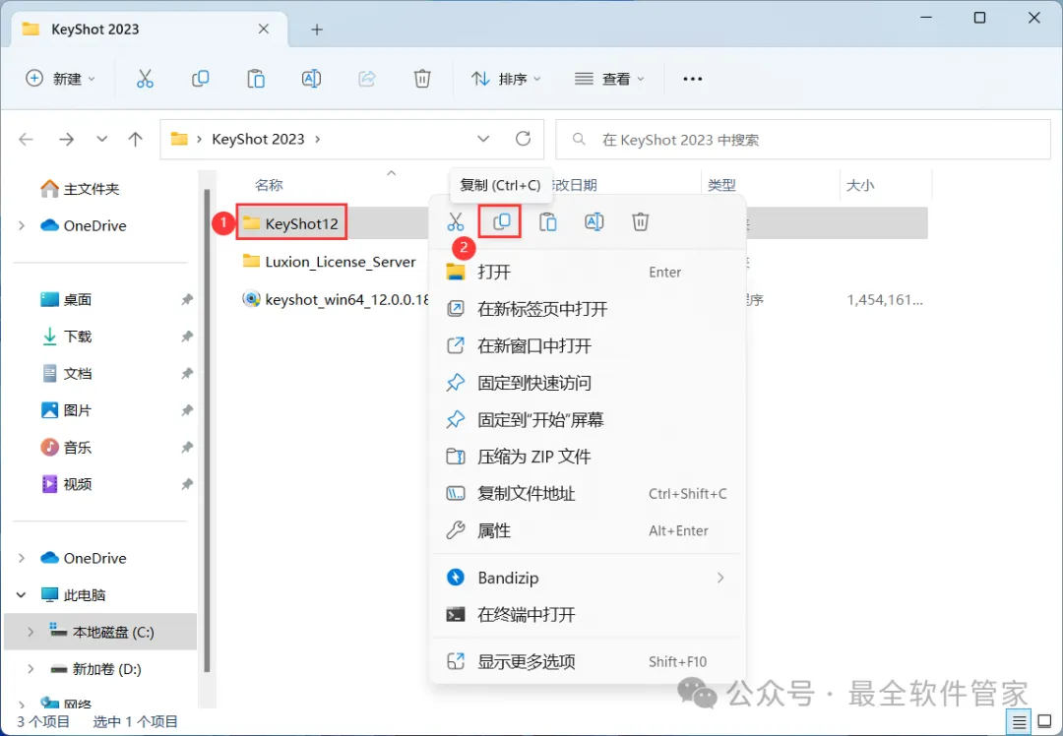
Task: Close the KeyShot 2023 tab
Action: tap(264, 29)
